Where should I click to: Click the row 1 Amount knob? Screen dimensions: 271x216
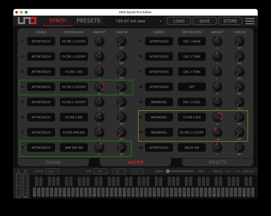[99, 41]
